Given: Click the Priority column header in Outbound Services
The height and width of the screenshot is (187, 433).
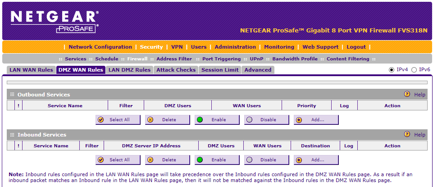Looking at the screenshot, I should [x=306, y=105].
